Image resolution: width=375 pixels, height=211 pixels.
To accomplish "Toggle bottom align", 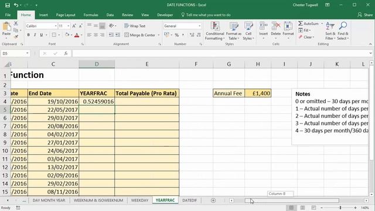I will 102,26.
